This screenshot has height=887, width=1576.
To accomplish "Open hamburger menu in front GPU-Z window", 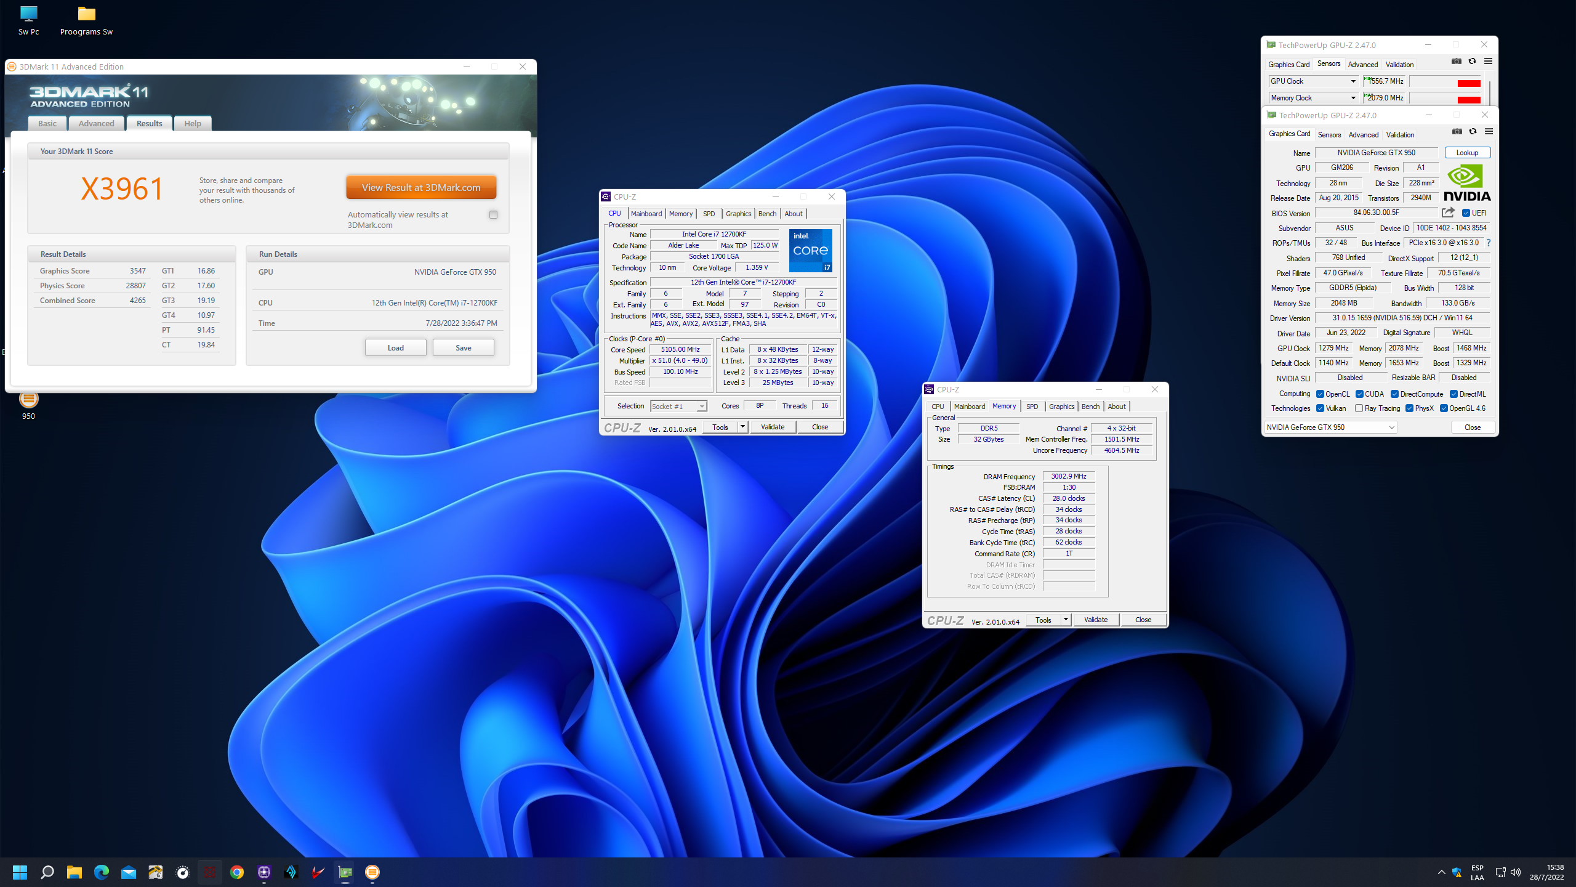I will [1489, 131].
